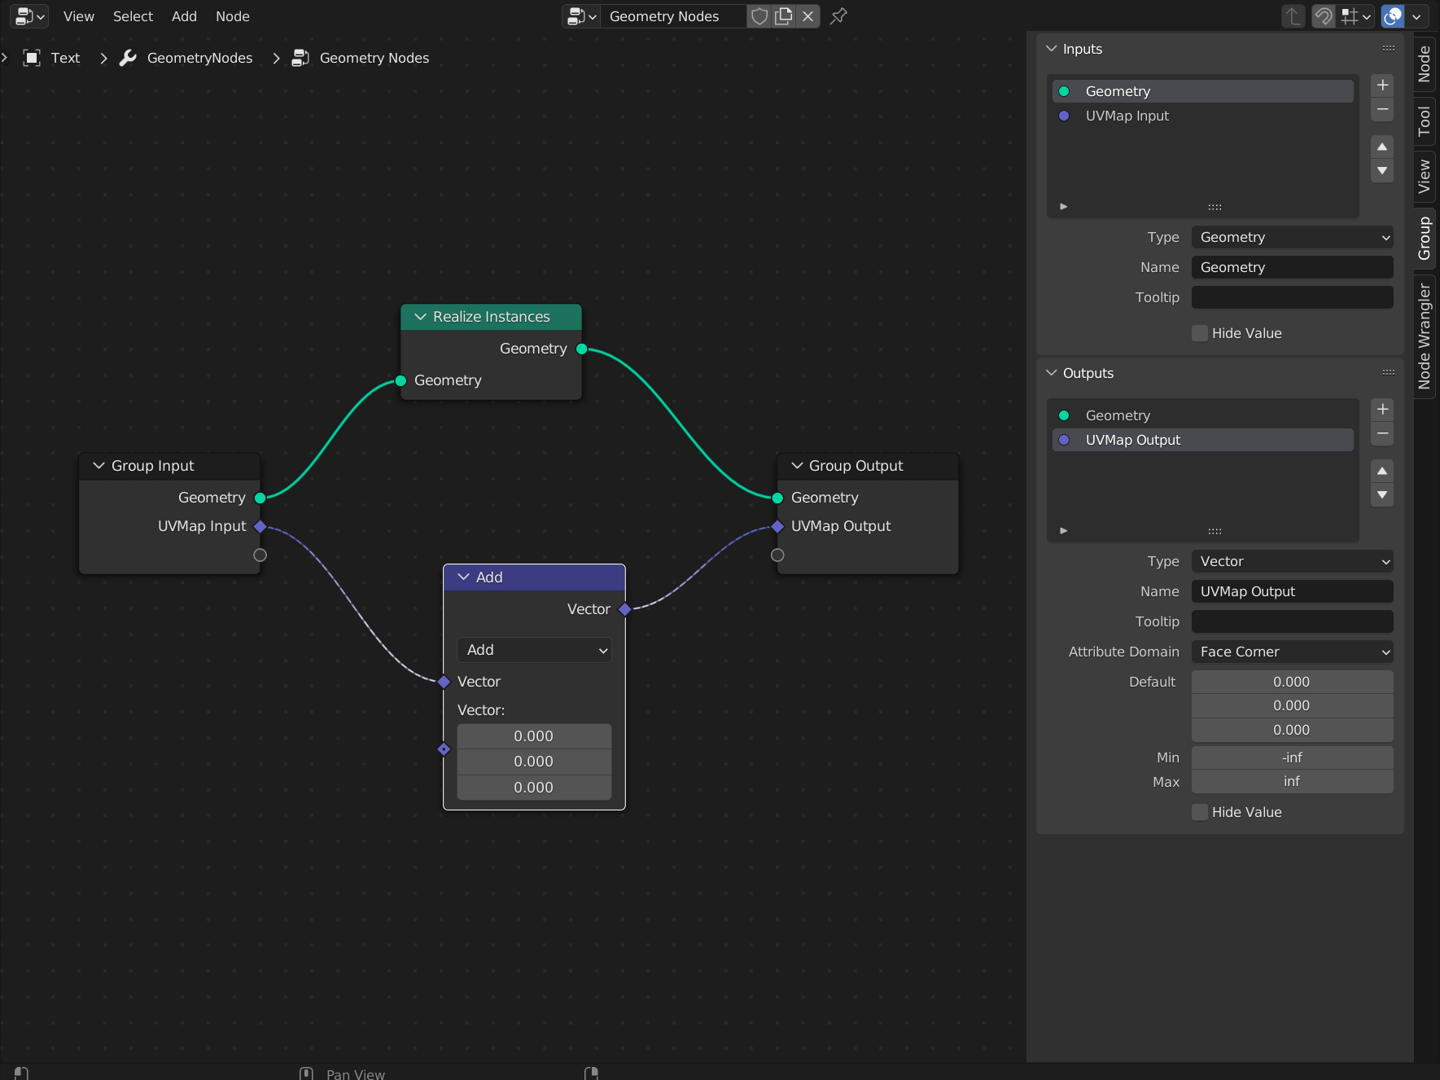The image size is (1440, 1080).
Task: Click Geometry Nodes breadcrumb node-tree icon
Action: (300, 58)
